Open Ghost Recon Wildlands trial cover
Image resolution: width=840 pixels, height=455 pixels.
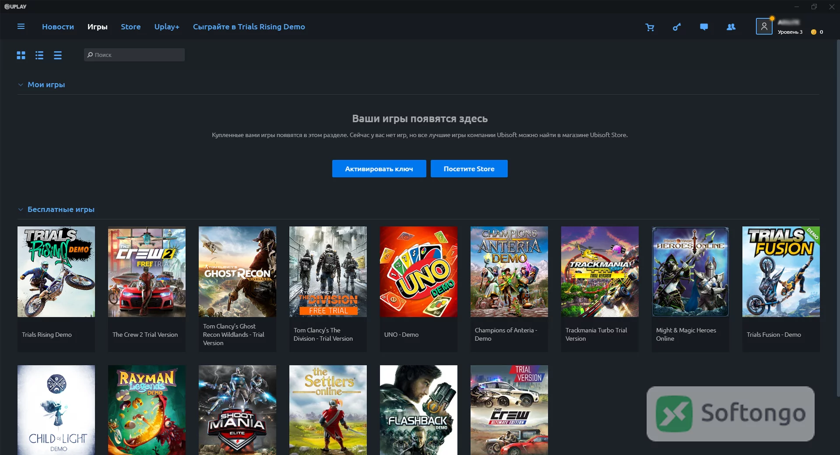tap(237, 271)
